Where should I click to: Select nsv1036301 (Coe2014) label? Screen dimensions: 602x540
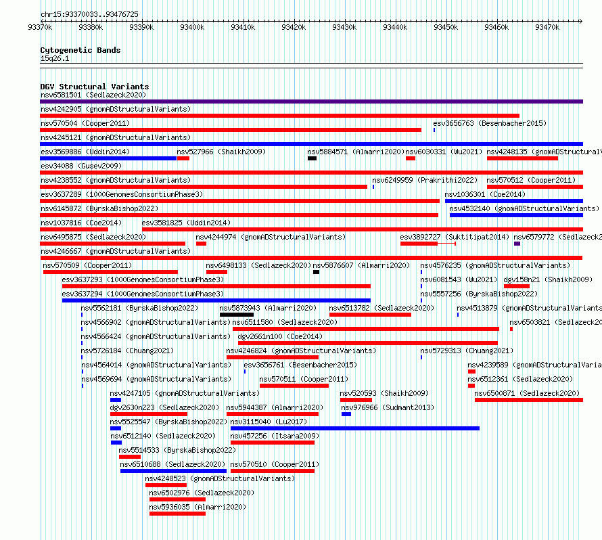[x=485, y=194]
